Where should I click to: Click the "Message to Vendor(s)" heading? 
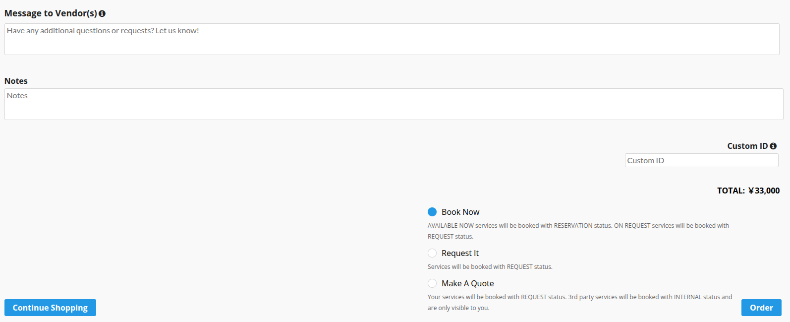click(x=51, y=13)
